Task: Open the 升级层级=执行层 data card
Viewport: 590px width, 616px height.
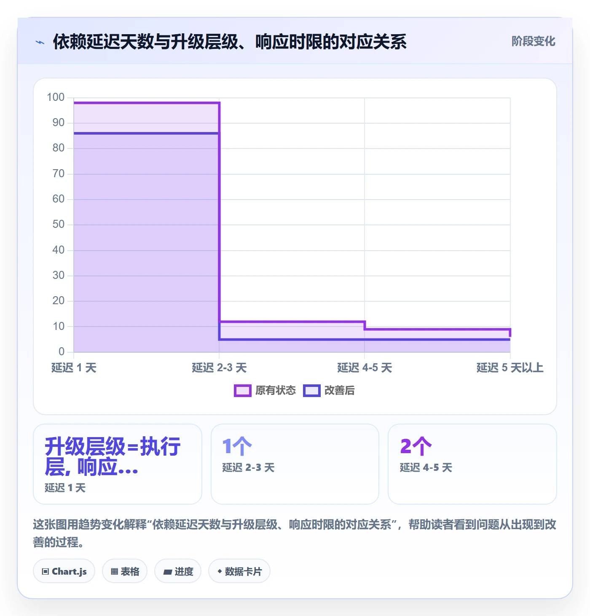Action: click(x=118, y=464)
